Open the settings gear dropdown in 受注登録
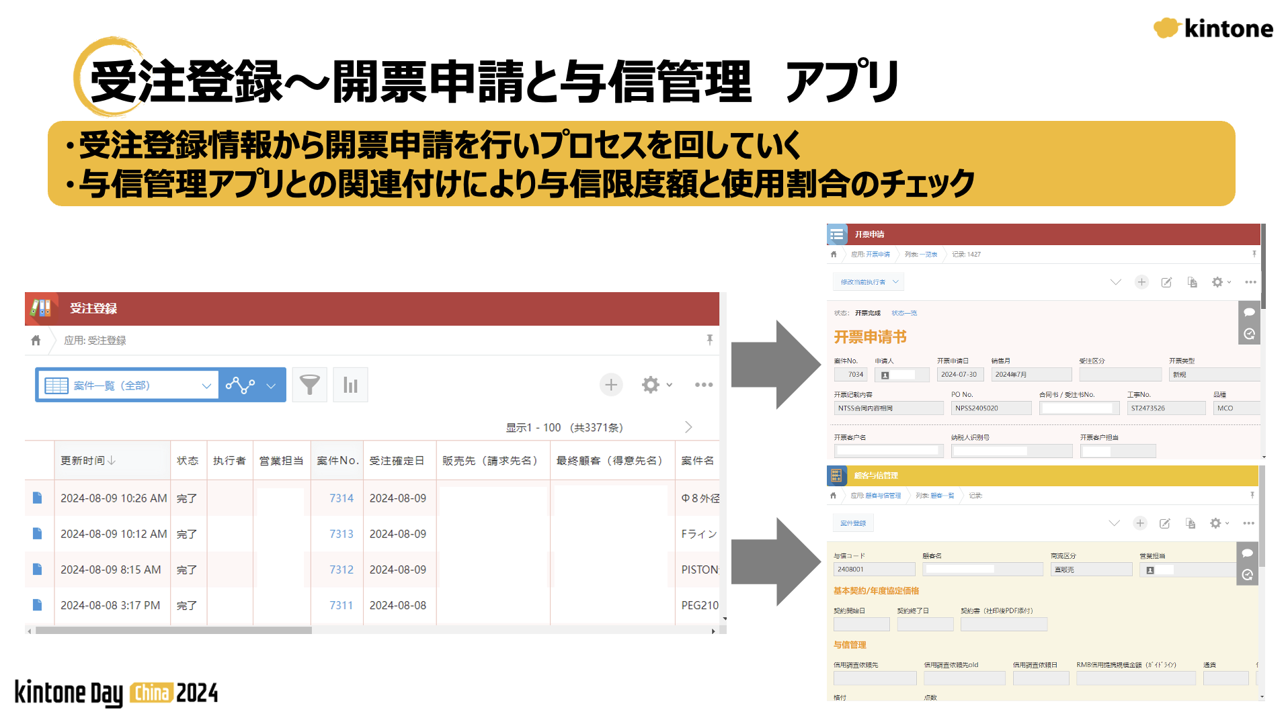 [x=656, y=385]
